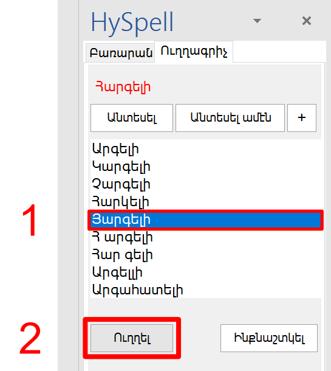The height and width of the screenshot is (371, 331).
Task: Select suggestion Հար գելի
Action: (205, 255)
